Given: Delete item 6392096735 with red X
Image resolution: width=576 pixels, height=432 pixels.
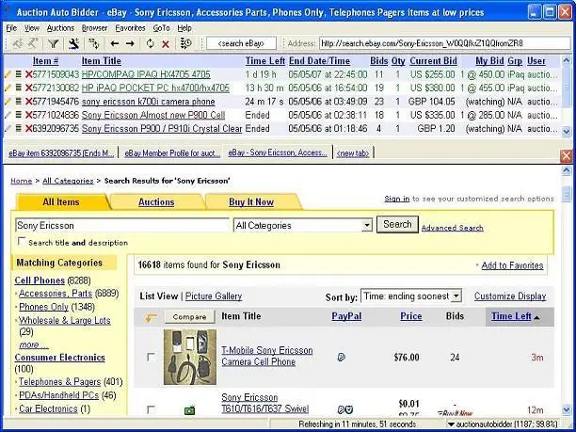Looking at the screenshot, I should click(28, 129).
